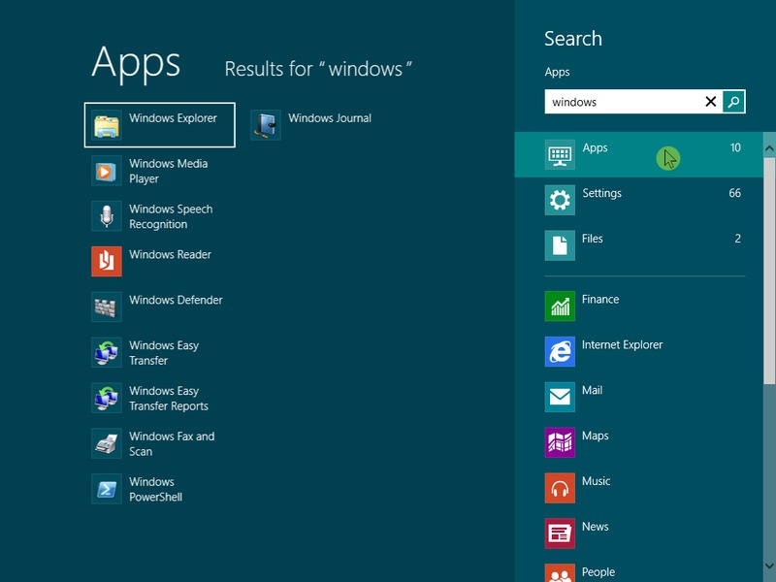Click the scrollbar down arrow
Screen dimensions: 776x582
[x=769, y=566]
